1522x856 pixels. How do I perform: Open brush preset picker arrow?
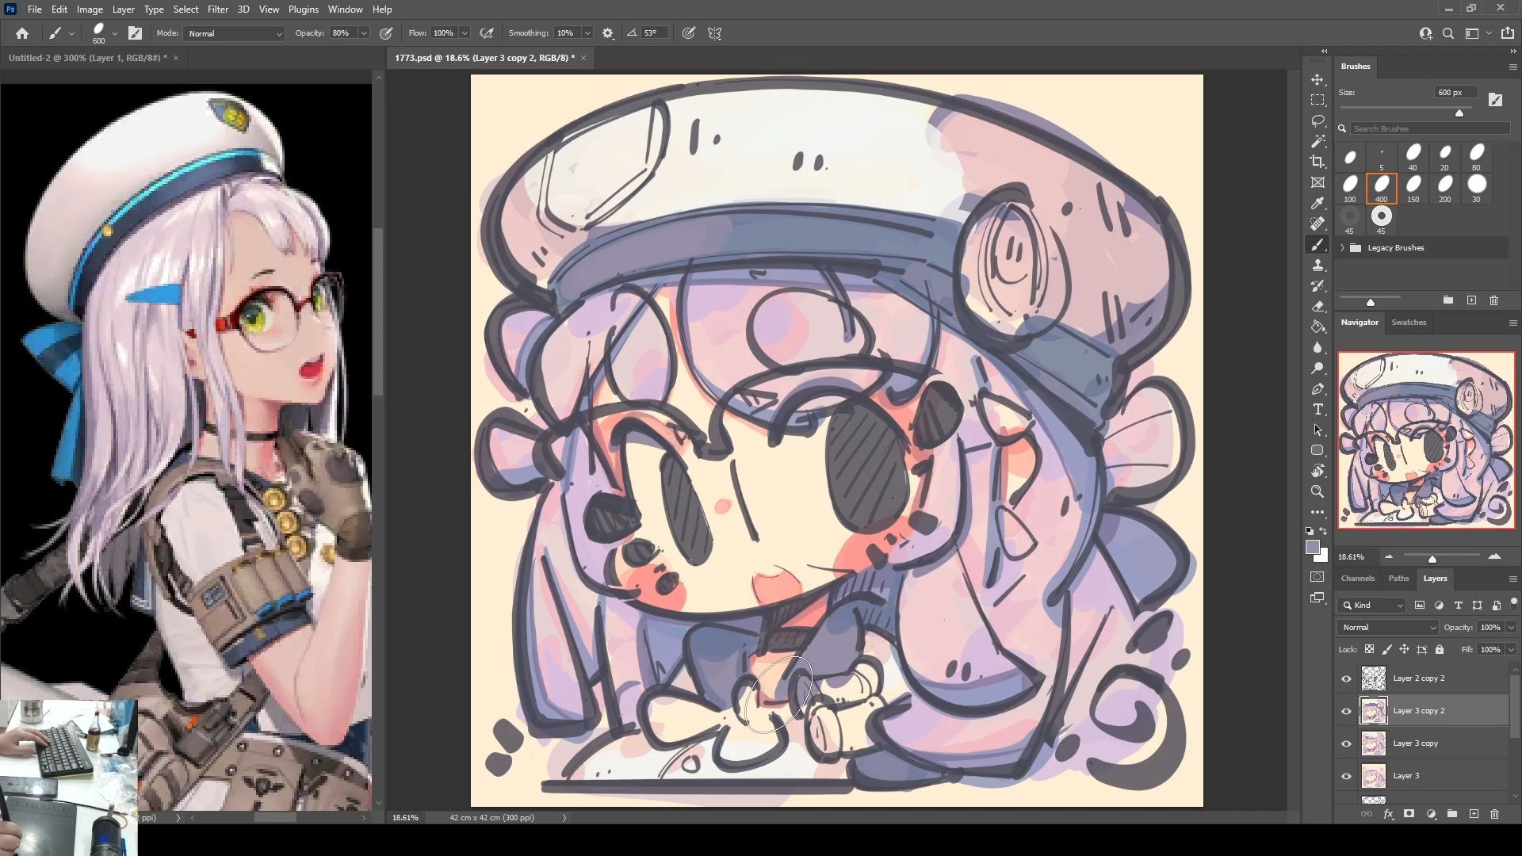click(x=115, y=33)
